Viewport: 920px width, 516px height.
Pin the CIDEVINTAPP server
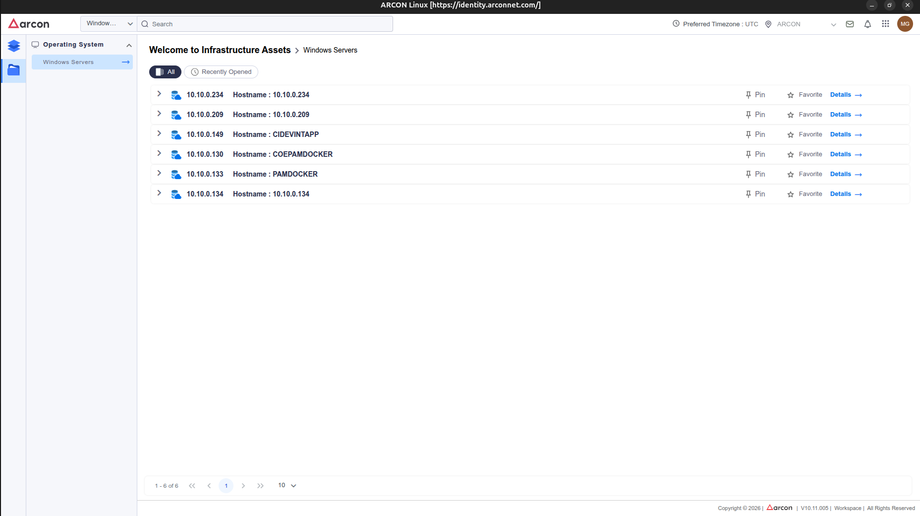(x=755, y=134)
